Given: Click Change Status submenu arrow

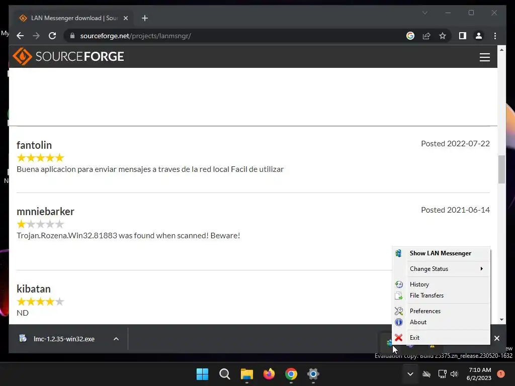Looking at the screenshot, I should click(x=481, y=268).
